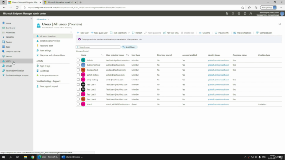This screenshot has height=160, width=285.
Task: Select checkbox for Test User4
Action: [78, 99]
